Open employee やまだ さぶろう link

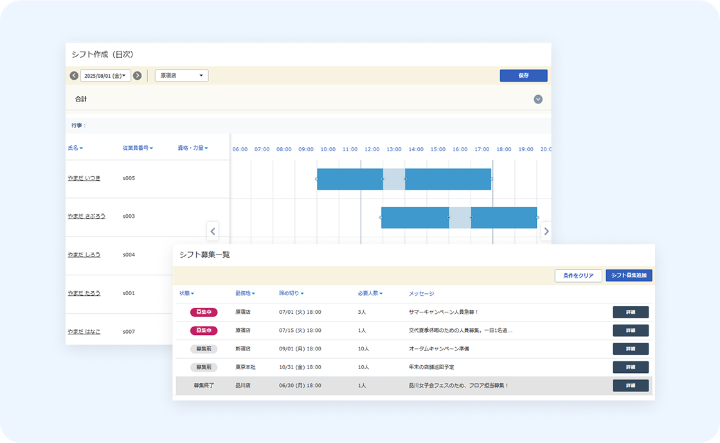click(x=86, y=216)
